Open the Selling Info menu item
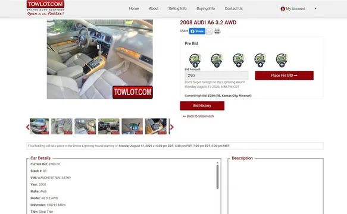Viewport: 347px width, 214px height. (x=177, y=8)
